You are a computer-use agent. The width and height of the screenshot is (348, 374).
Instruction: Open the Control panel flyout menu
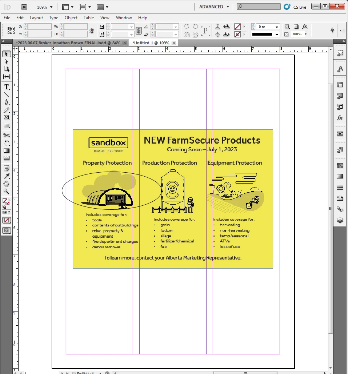click(x=342, y=30)
